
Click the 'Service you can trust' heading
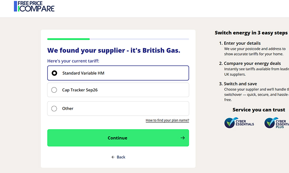[258, 110]
